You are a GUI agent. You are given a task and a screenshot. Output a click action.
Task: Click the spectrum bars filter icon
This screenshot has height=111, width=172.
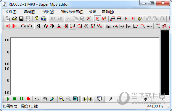coord(108,26)
